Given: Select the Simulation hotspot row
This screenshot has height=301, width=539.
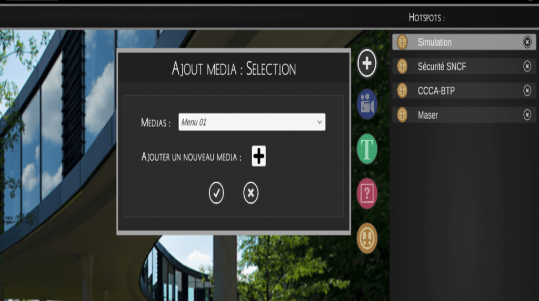Looking at the screenshot, I should 464,42.
